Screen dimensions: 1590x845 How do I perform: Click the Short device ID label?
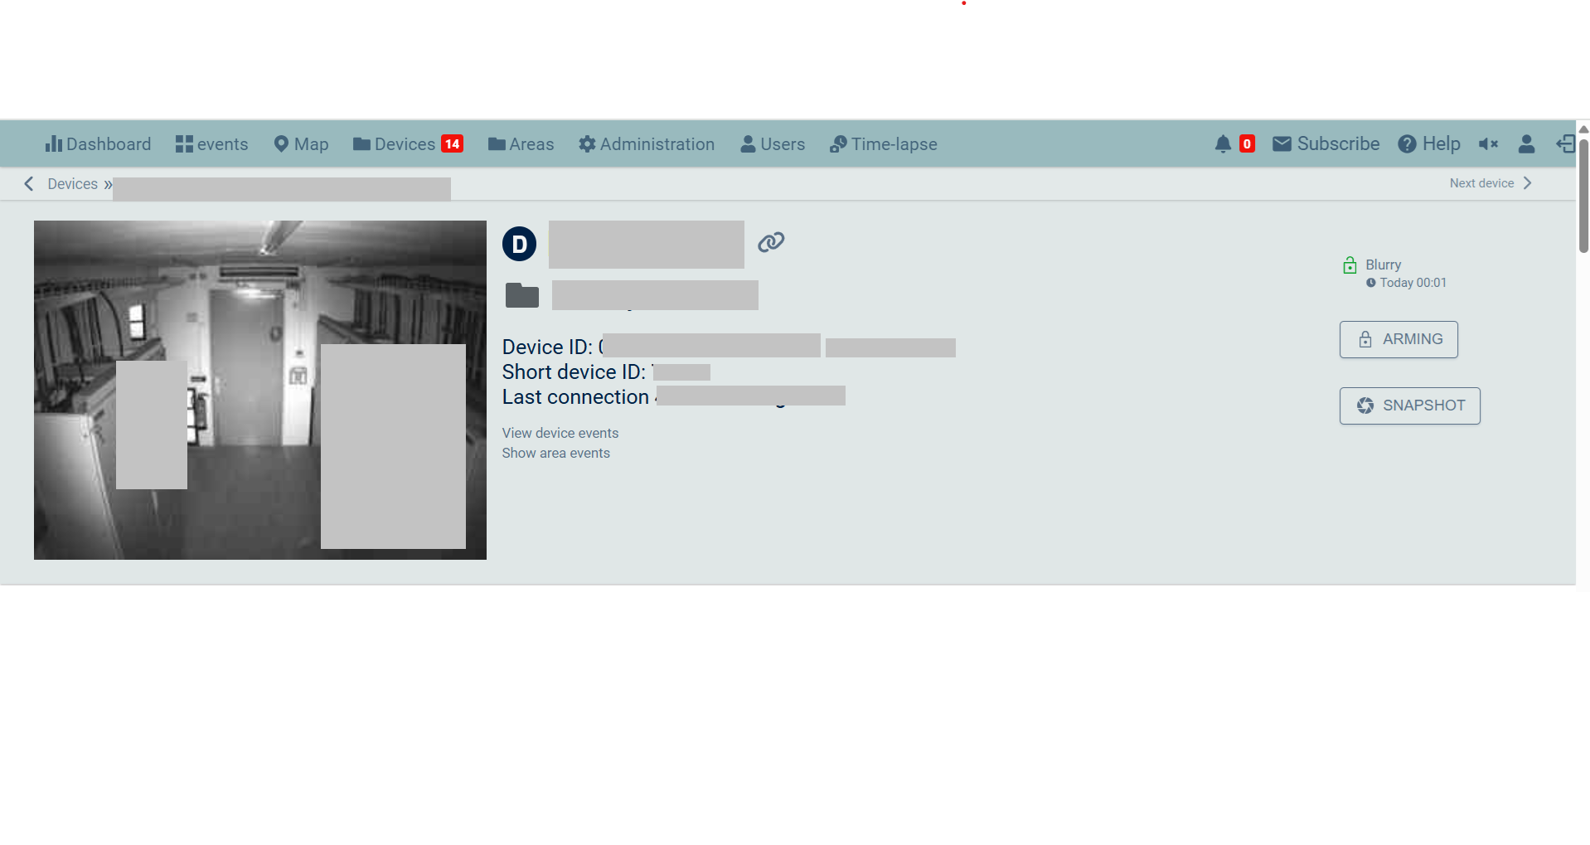[574, 372]
